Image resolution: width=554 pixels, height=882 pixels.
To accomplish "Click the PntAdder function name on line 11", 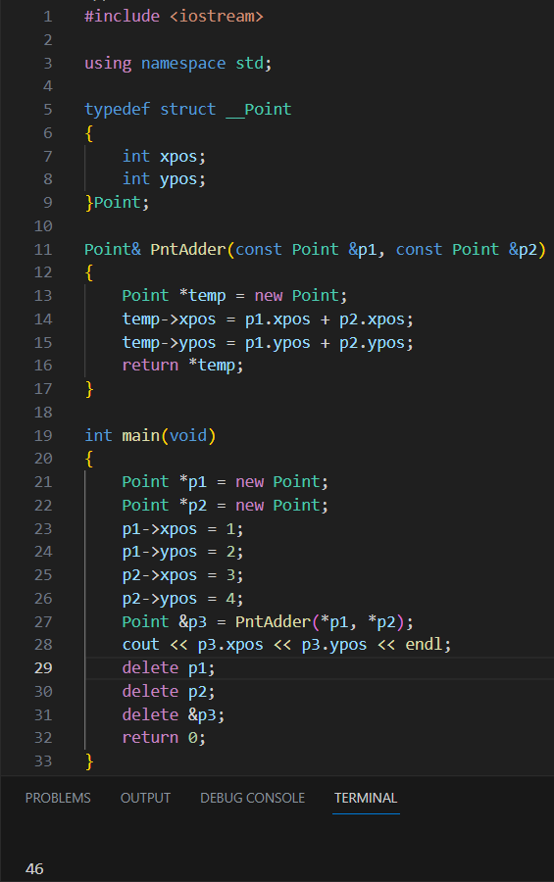I will click(188, 249).
